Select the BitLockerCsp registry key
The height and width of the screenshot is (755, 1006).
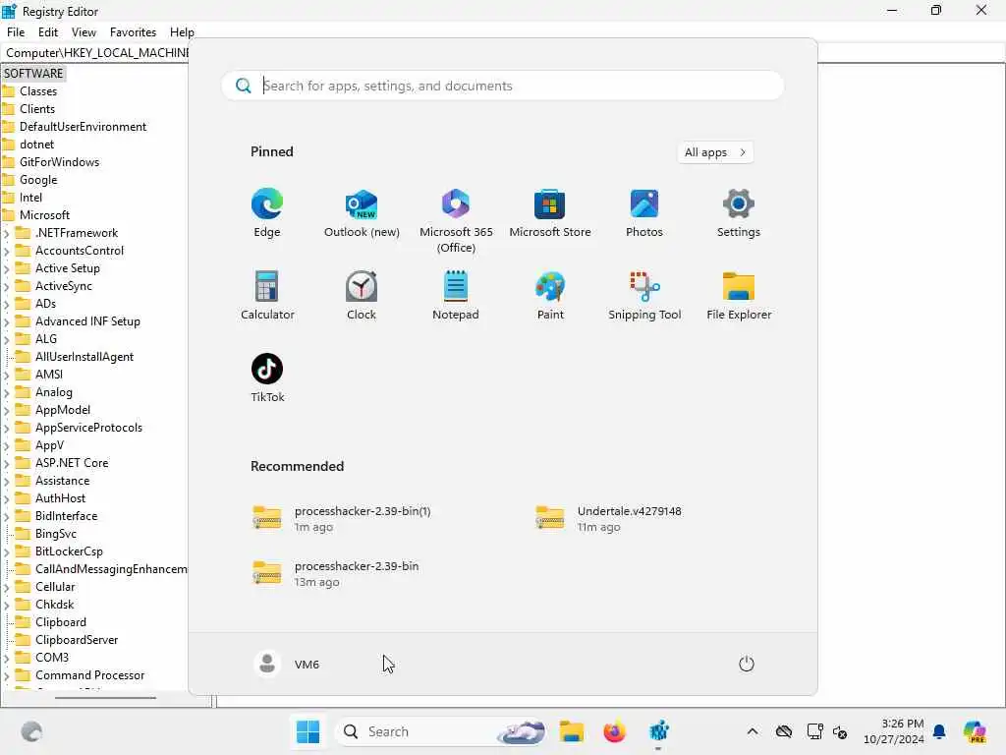point(69,551)
